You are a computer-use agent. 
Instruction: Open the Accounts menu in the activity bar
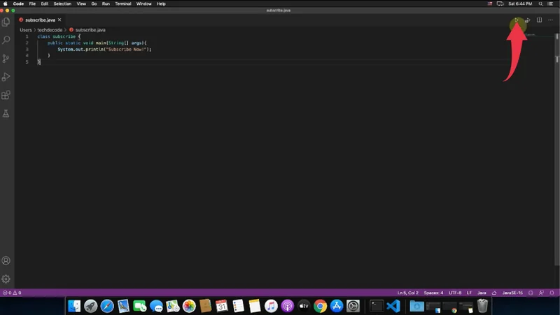(6, 260)
